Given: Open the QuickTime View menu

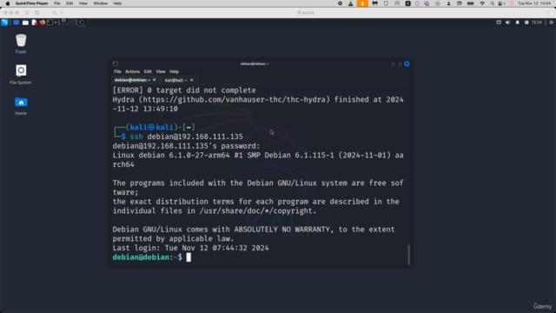Looking at the screenshot, I should [x=83, y=3].
